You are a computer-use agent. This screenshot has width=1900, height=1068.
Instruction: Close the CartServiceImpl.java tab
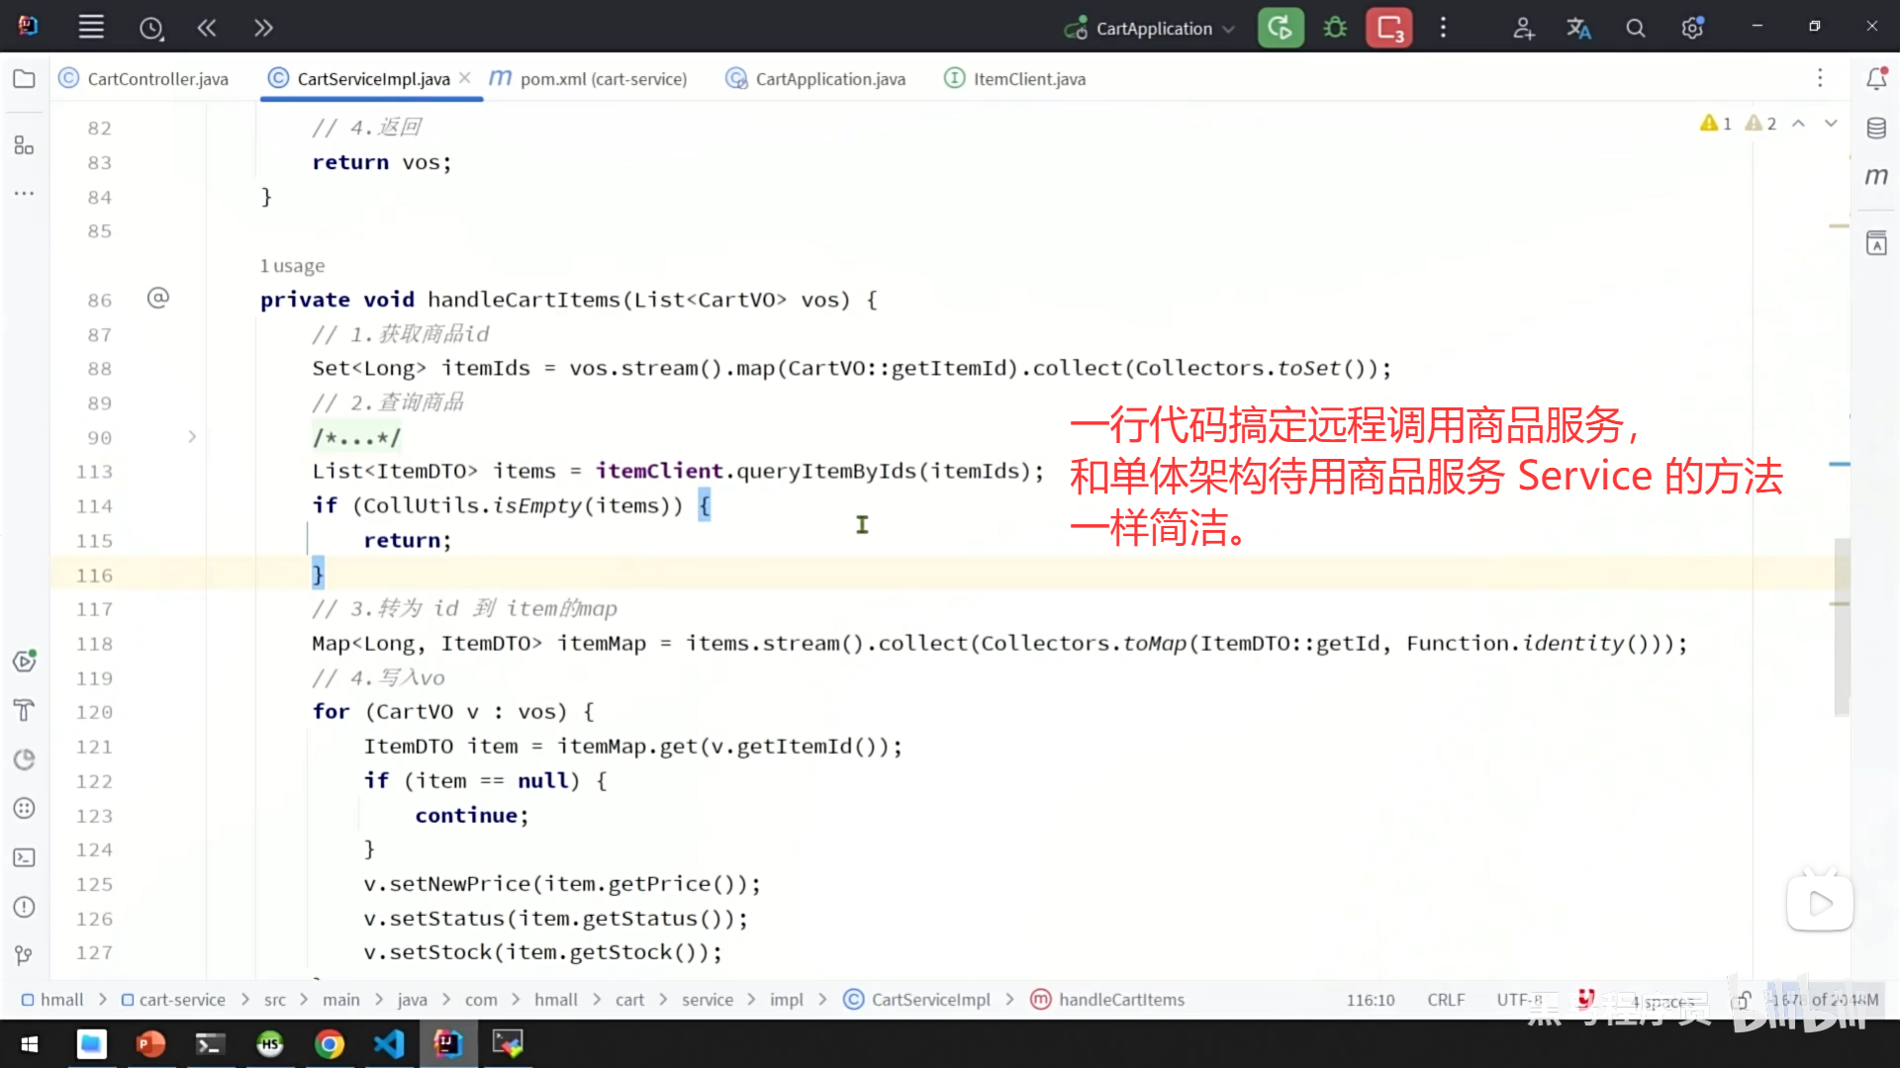[x=465, y=78]
